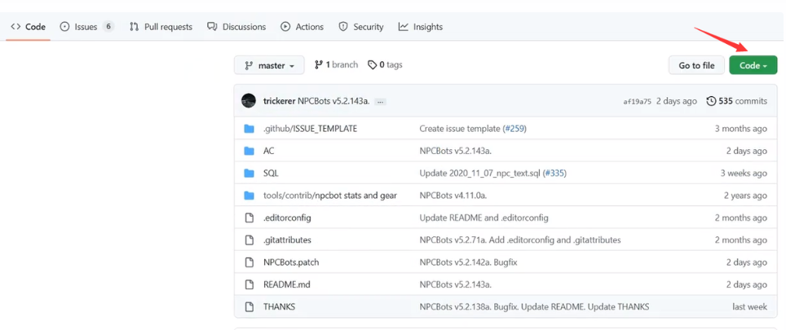
Task: Open pull request #335 link
Action: (x=554, y=174)
